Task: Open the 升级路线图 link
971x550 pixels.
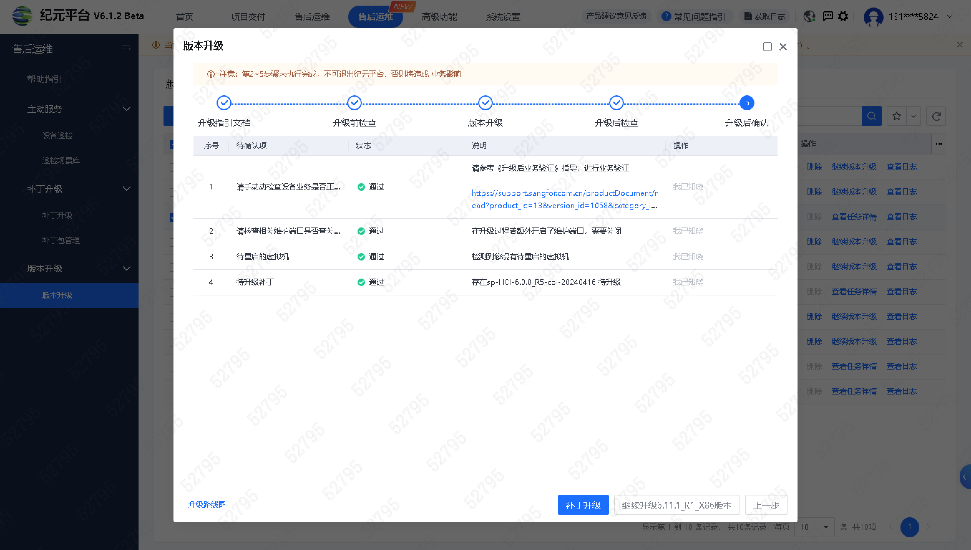Action: 207,504
